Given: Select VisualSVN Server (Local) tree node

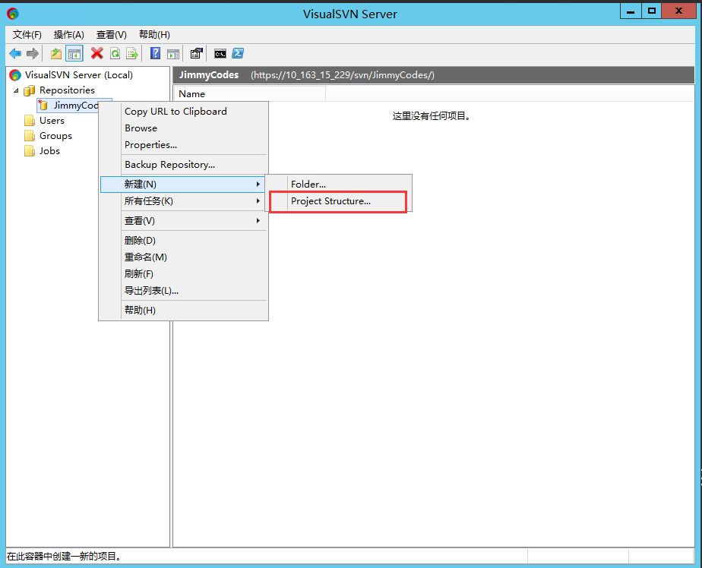Looking at the screenshot, I should [79, 74].
